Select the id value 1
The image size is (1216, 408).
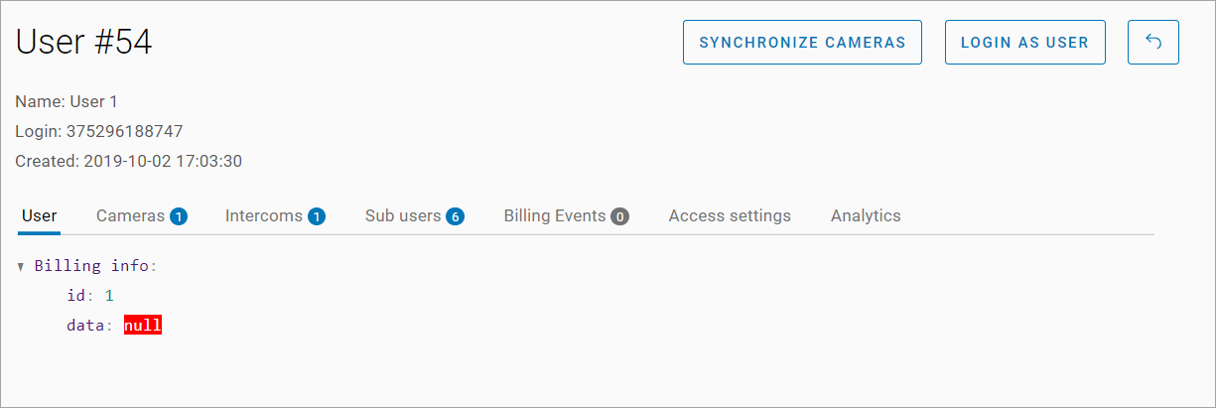click(109, 295)
